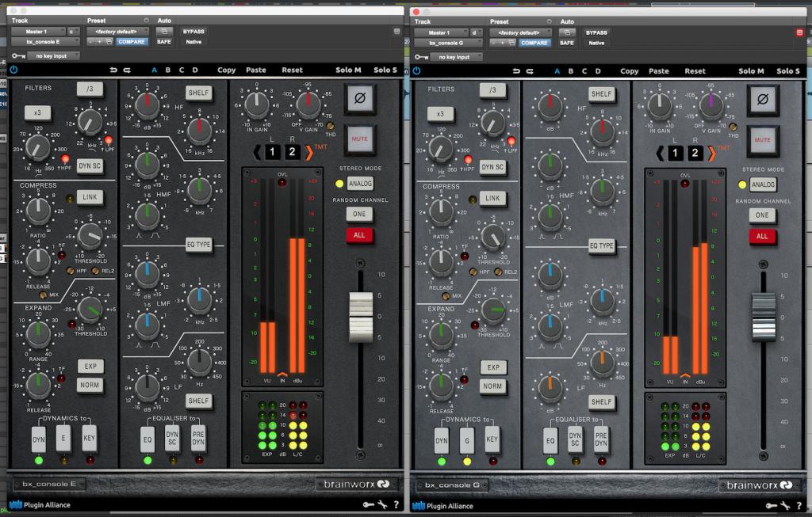Toggle the power icon in bx_console E
Screen dimensions: 812x517
click(13, 70)
